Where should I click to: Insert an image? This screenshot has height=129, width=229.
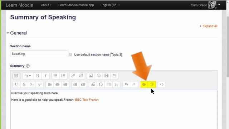point(91,76)
